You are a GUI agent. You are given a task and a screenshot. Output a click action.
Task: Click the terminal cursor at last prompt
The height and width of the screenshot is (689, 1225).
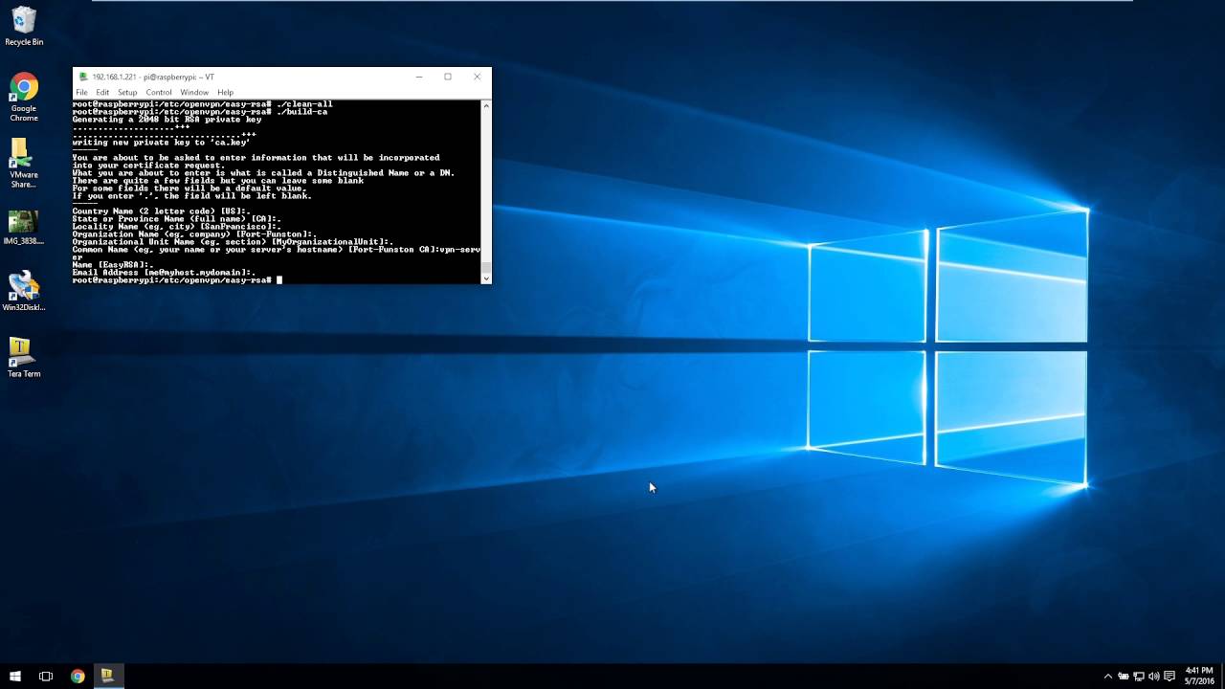[x=278, y=280]
